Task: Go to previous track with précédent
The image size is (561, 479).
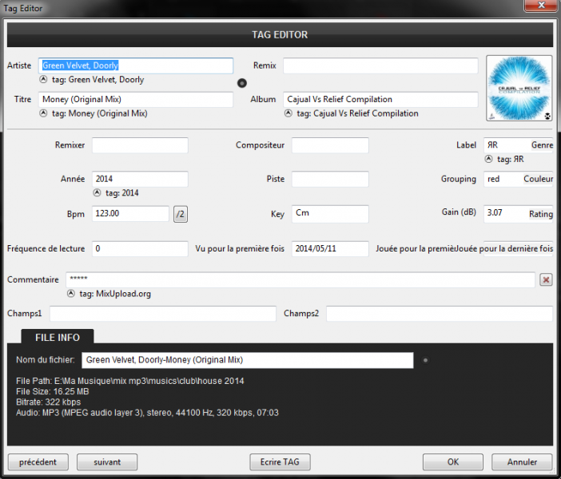Action: click(x=38, y=461)
